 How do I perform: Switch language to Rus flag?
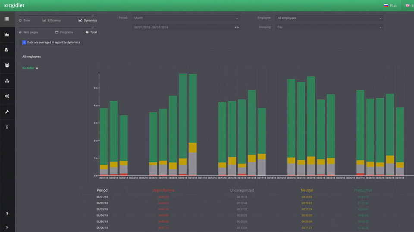(390, 6)
